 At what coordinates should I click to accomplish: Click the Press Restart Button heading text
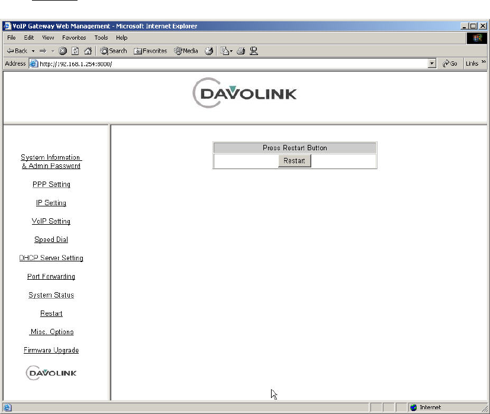pos(295,148)
